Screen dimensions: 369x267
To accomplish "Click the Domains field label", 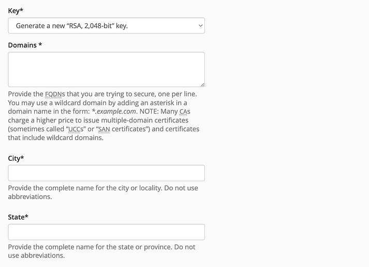I will pyautogui.click(x=25, y=45).
